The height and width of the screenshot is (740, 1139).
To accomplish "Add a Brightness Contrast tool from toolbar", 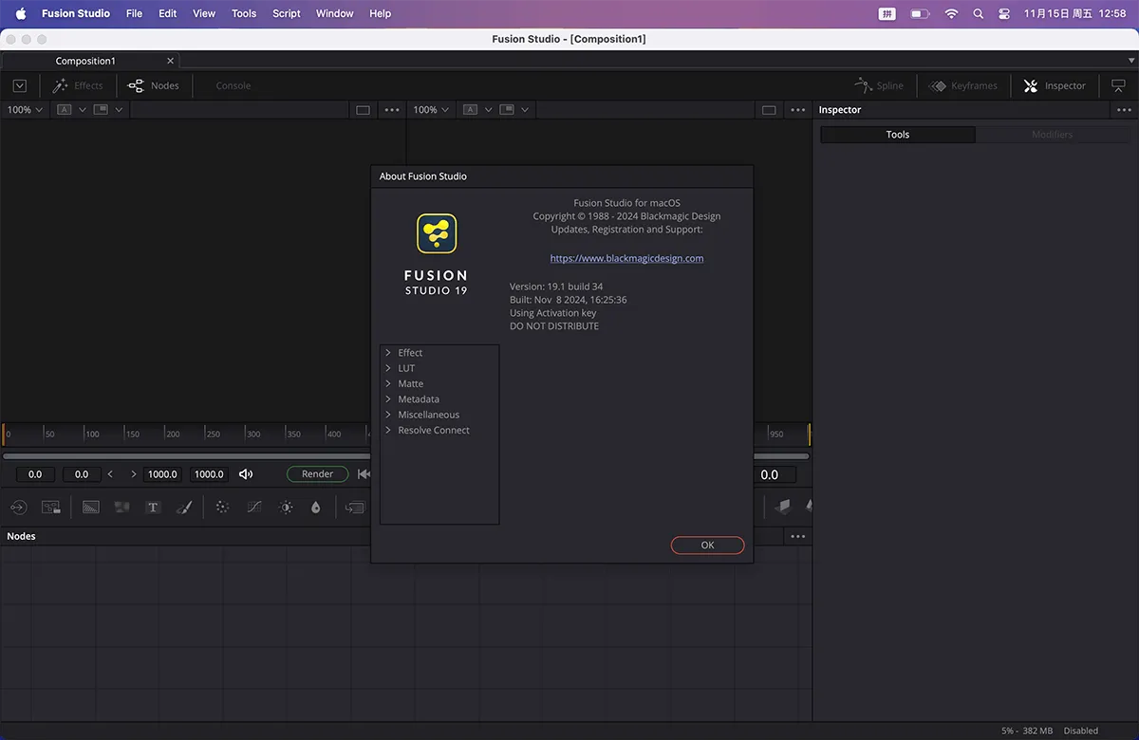I will click(x=286, y=508).
